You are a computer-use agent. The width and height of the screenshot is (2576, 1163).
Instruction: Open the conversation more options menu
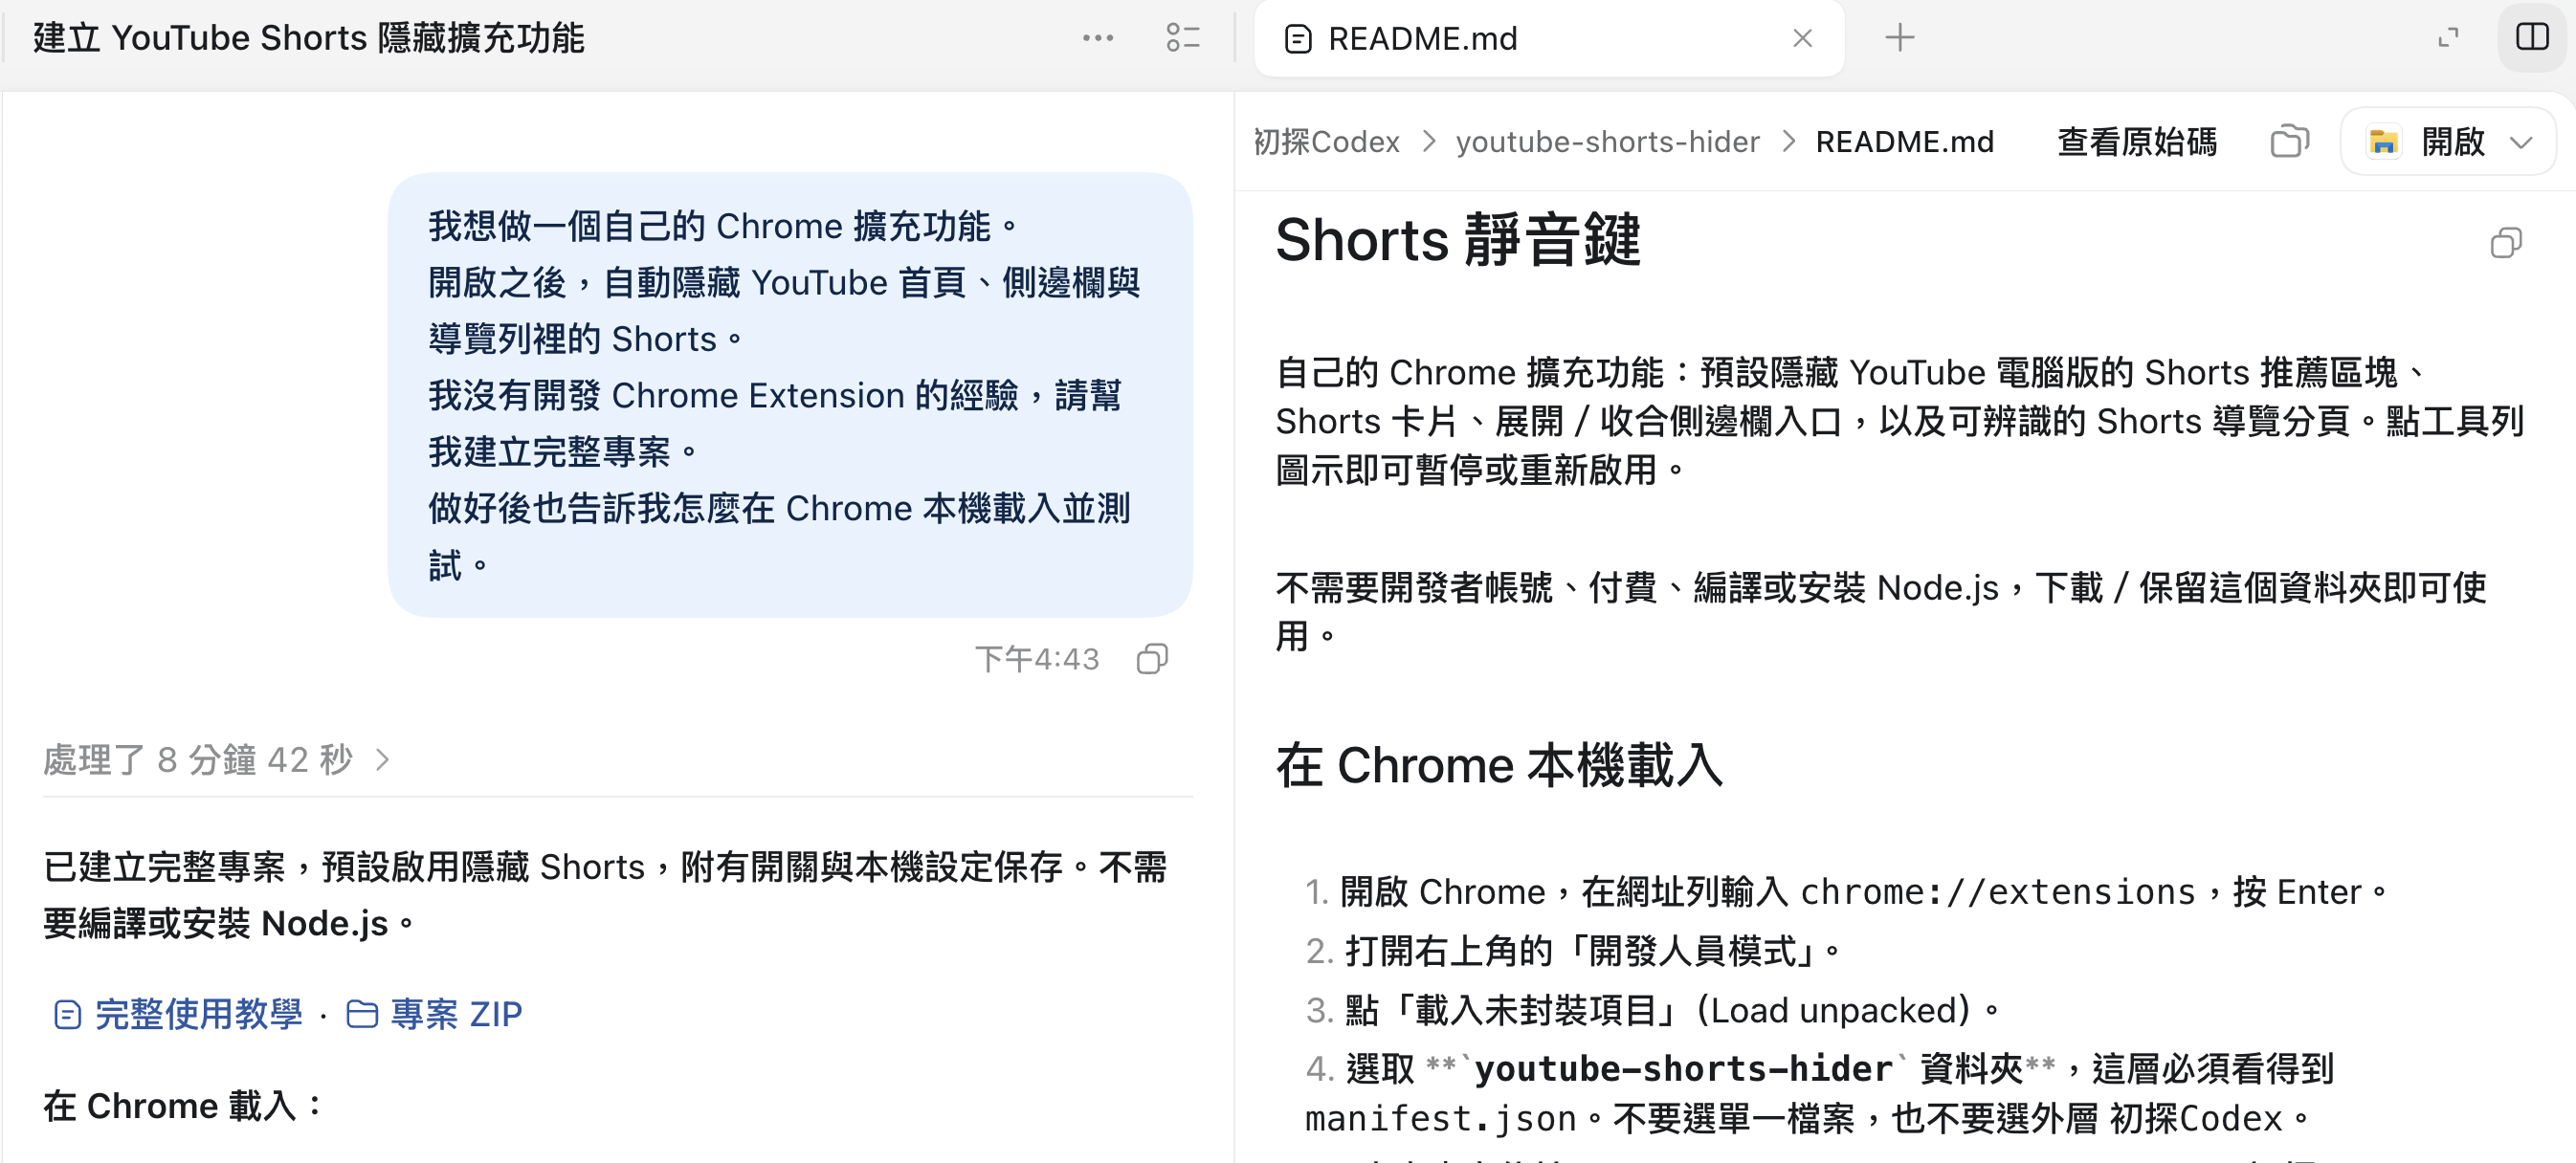click(x=1097, y=38)
